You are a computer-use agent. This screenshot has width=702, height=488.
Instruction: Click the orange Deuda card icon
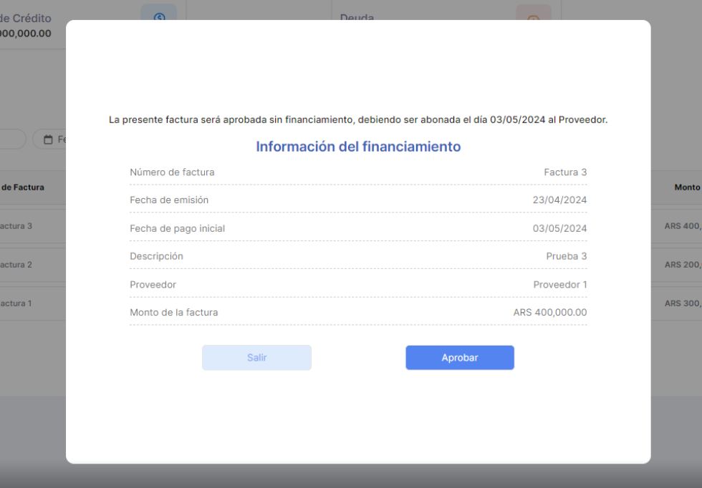pyautogui.click(x=533, y=16)
